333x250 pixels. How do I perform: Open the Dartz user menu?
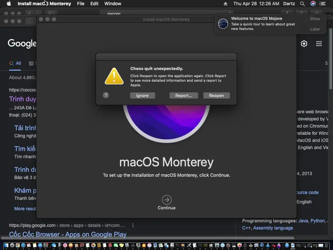point(289,4)
